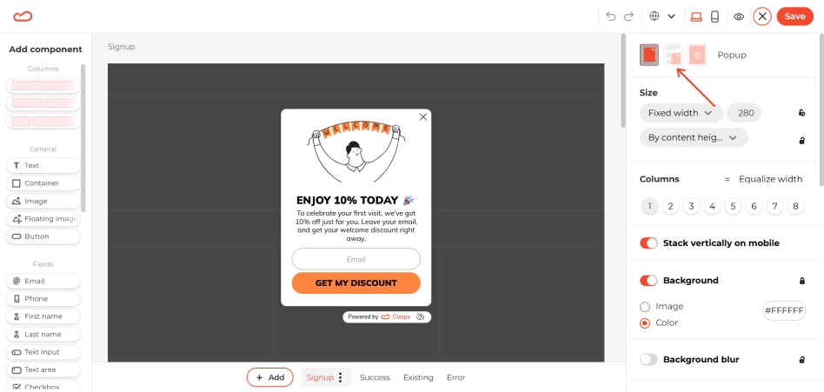Hide the Powered by Claspo badge
Screen dimensions: 824x392
[x=419, y=317]
